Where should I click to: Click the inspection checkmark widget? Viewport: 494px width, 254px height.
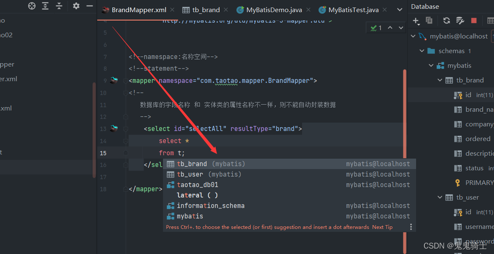click(377, 28)
